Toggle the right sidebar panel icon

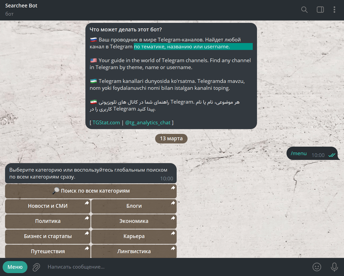click(320, 10)
